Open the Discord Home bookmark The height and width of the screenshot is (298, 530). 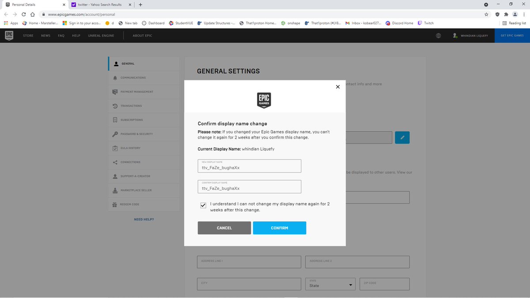tap(399, 23)
